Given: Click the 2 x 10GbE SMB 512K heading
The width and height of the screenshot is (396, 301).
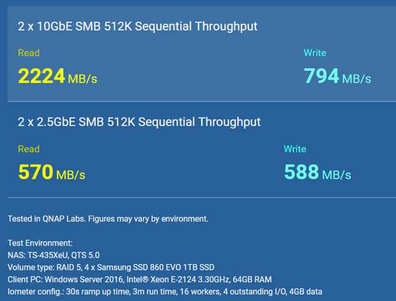Looking at the screenshot, I should [137, 27].
